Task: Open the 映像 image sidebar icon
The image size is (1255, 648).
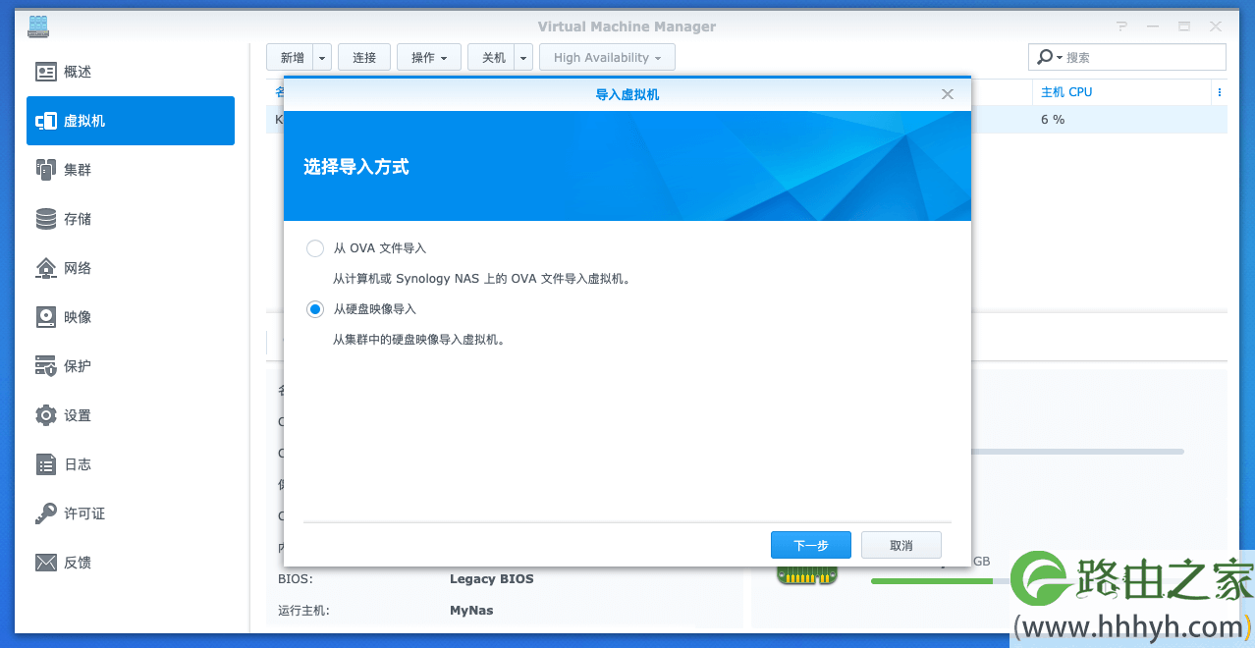Action: tap(46, 317)
